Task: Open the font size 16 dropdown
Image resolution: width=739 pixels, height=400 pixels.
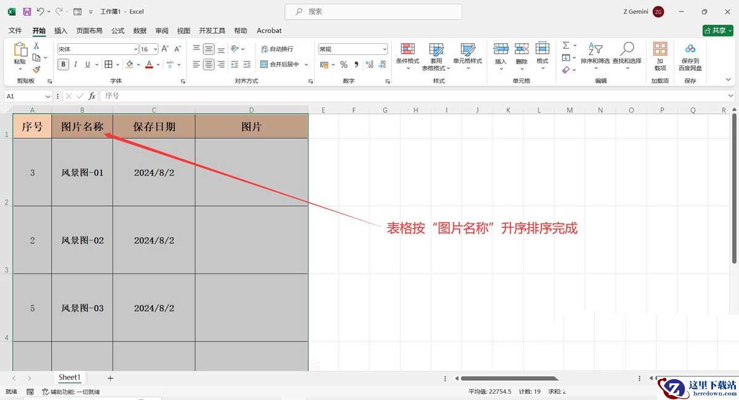Action: tap(155, 49)
